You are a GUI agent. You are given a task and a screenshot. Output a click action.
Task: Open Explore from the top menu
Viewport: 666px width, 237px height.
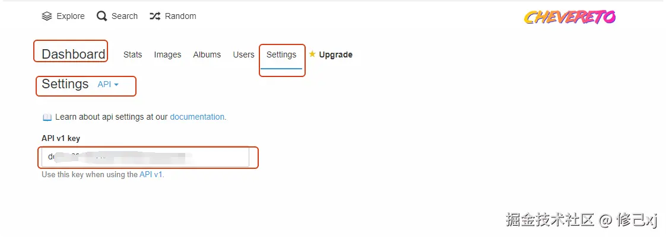point(70,16)
